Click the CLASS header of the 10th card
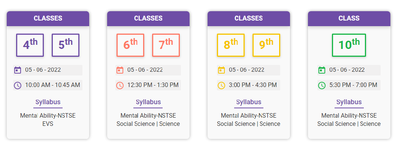405x152 pixels. coord(349,19)
